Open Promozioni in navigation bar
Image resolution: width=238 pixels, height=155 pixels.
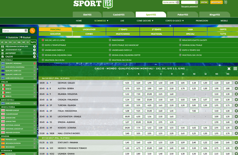click(202, 21)
